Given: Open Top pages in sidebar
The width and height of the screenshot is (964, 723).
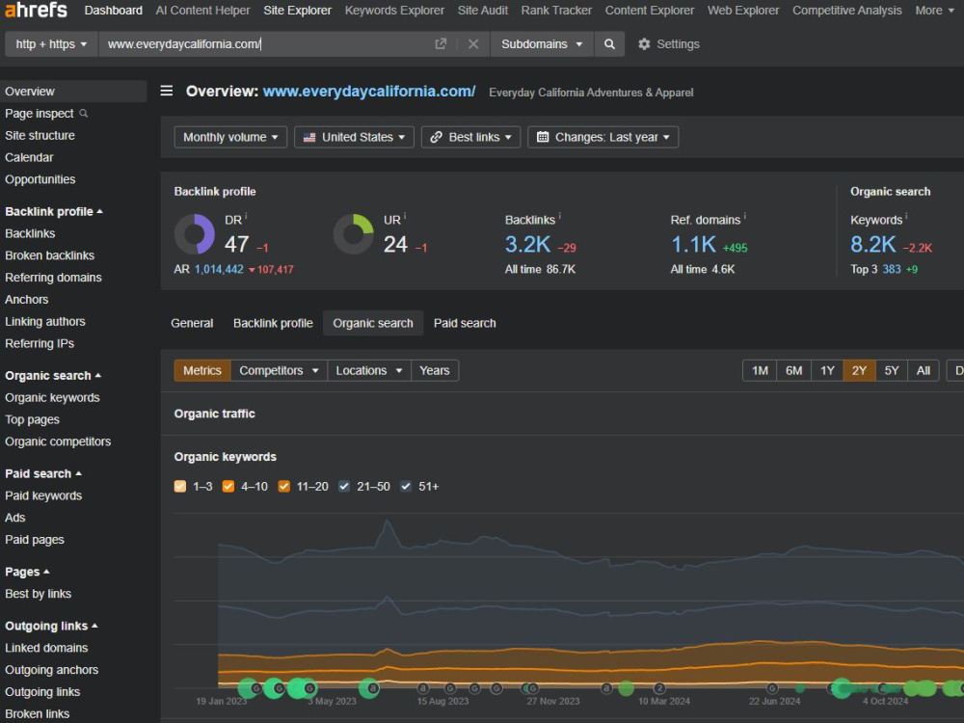Looking at the screenshot, I should point(32,420).
